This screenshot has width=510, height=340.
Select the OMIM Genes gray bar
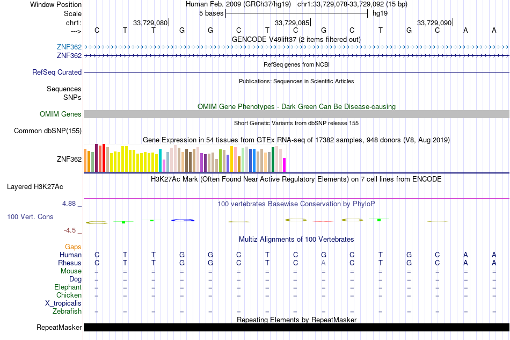296,114
